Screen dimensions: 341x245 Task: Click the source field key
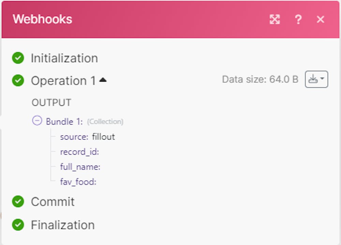(x=74, y=137)
